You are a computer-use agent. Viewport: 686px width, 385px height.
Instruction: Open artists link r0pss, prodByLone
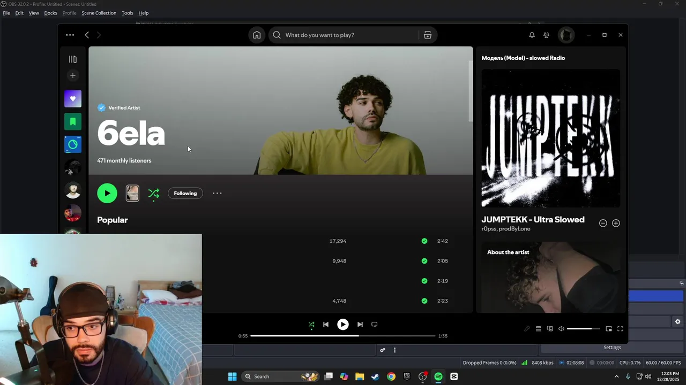click(x=506, y=229)
